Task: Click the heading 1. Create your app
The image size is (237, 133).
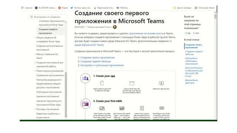Action: (x=104, y=76)
